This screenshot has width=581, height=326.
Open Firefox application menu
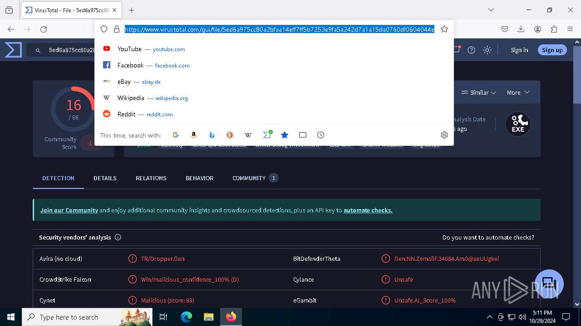[570, 29]
